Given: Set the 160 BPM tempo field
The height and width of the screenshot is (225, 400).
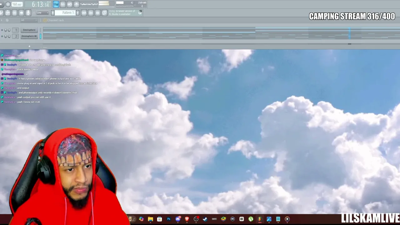Looking at the screenshot, I should (17, 4).
